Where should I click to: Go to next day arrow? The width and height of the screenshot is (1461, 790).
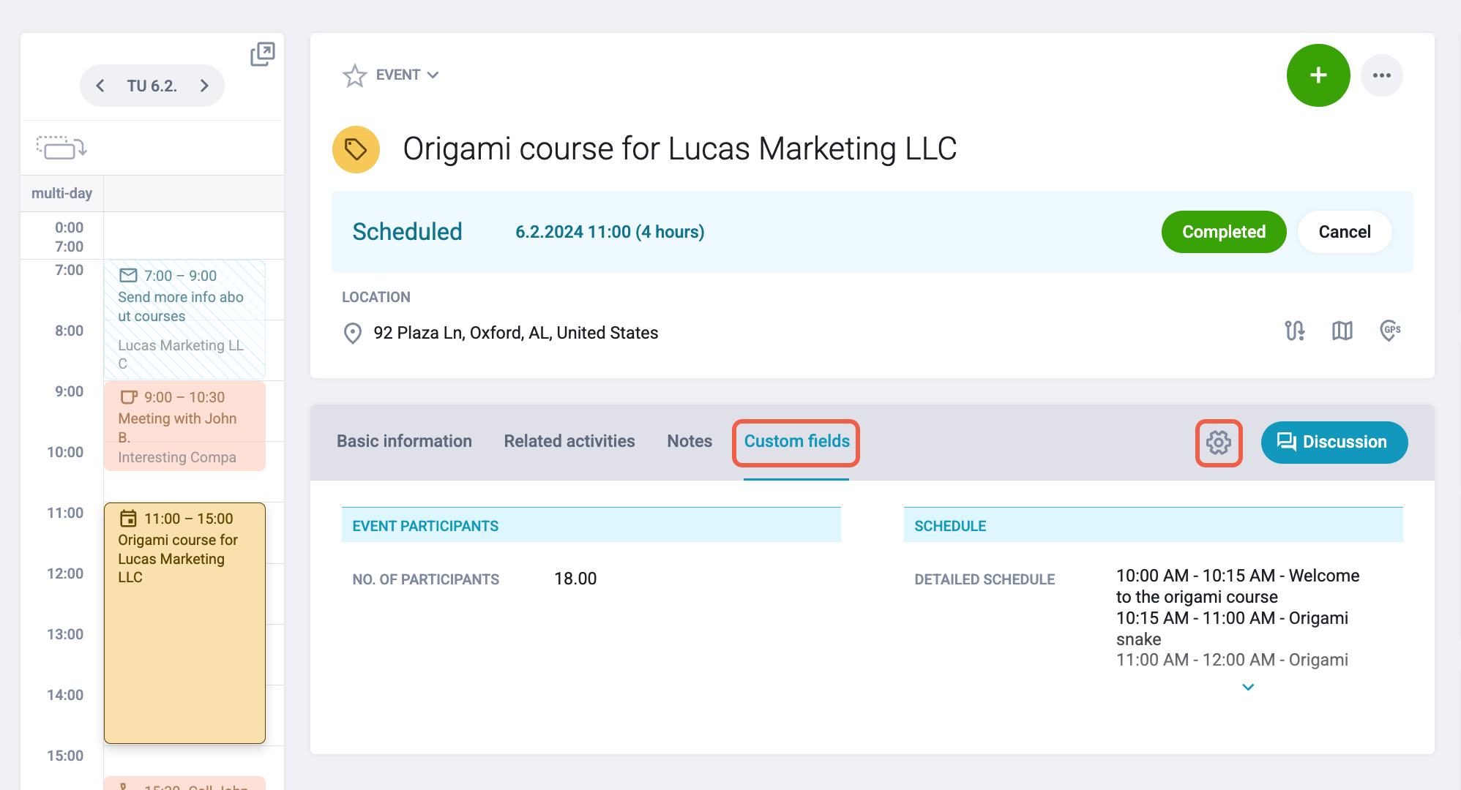(x=204, y=86)
